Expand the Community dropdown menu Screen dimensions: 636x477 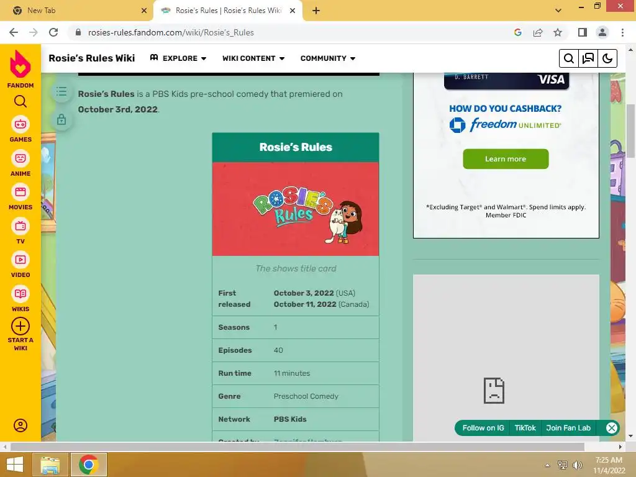coord(328,58)
